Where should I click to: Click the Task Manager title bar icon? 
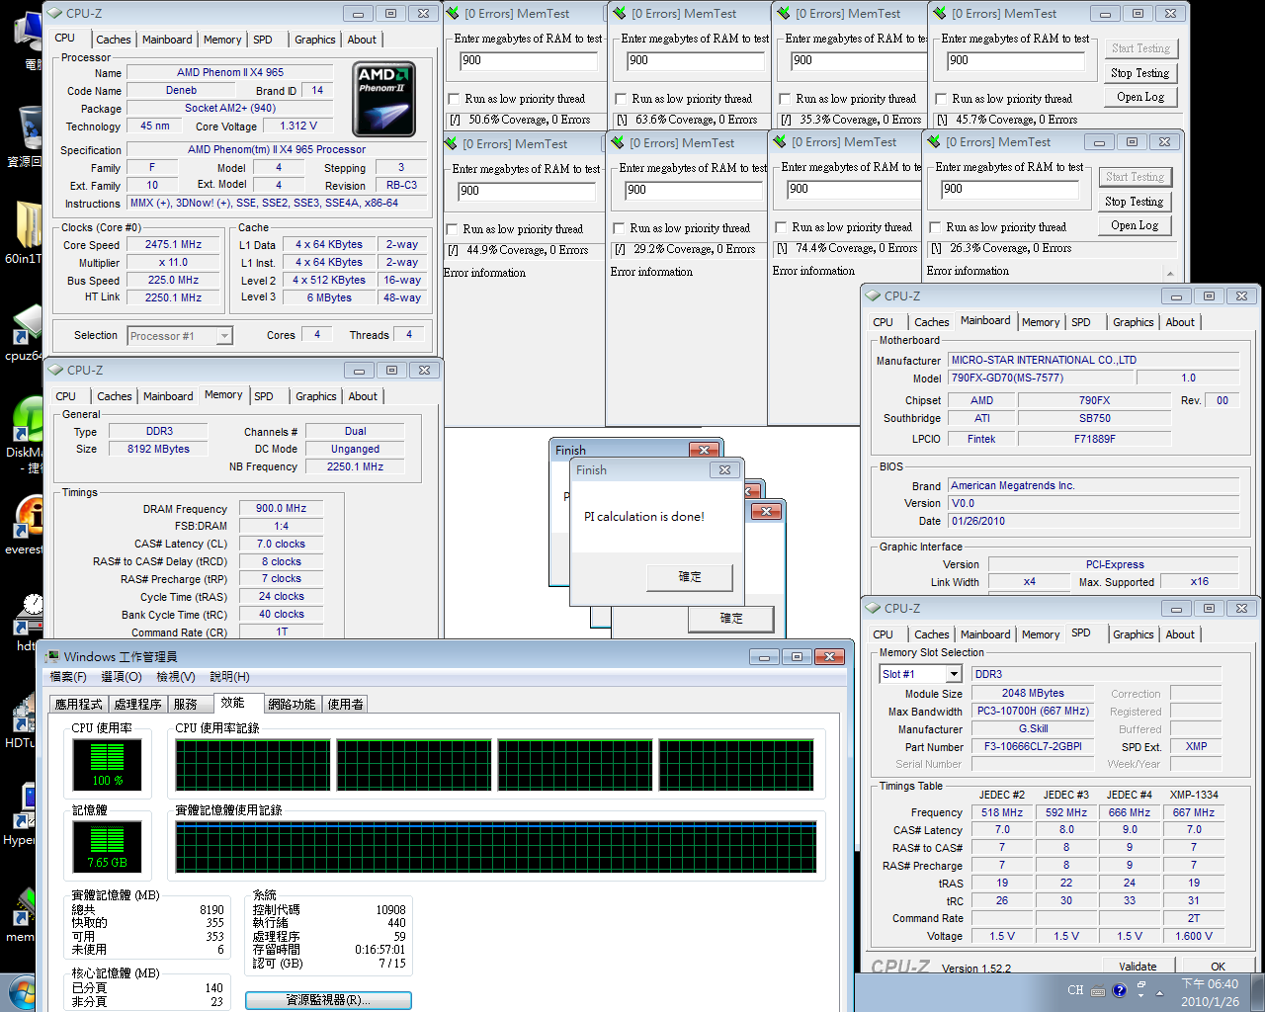coord(52,656)
